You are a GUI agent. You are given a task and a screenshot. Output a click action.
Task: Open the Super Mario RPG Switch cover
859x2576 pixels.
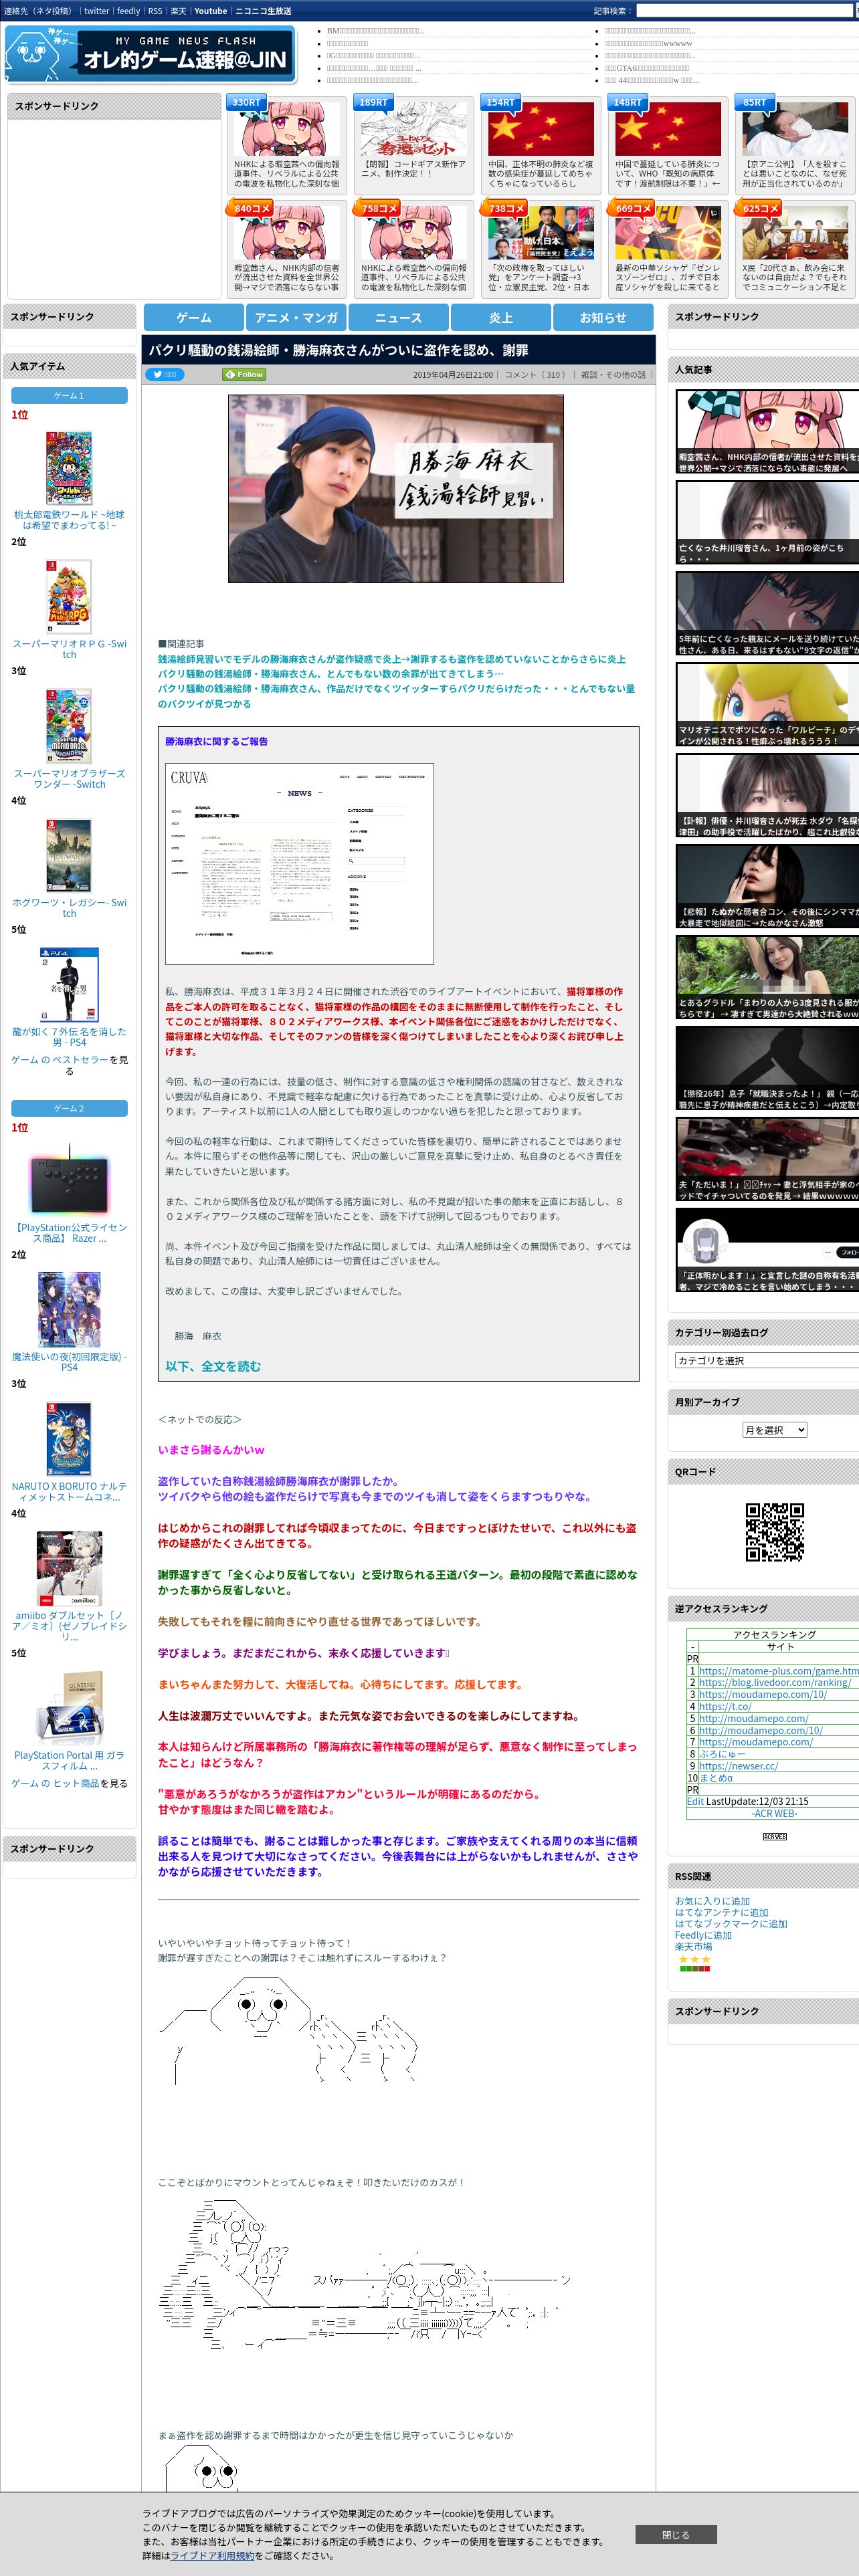(x=69, y=596)
